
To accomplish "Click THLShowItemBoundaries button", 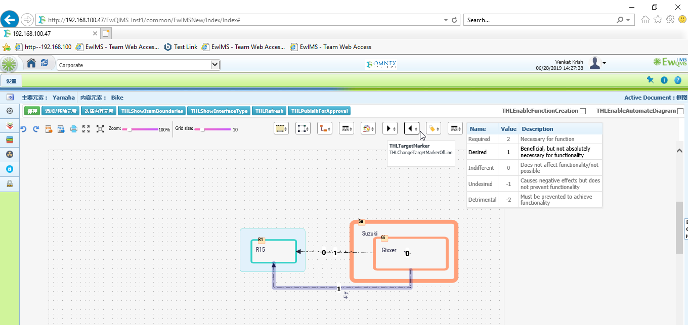I will (152, 111).
